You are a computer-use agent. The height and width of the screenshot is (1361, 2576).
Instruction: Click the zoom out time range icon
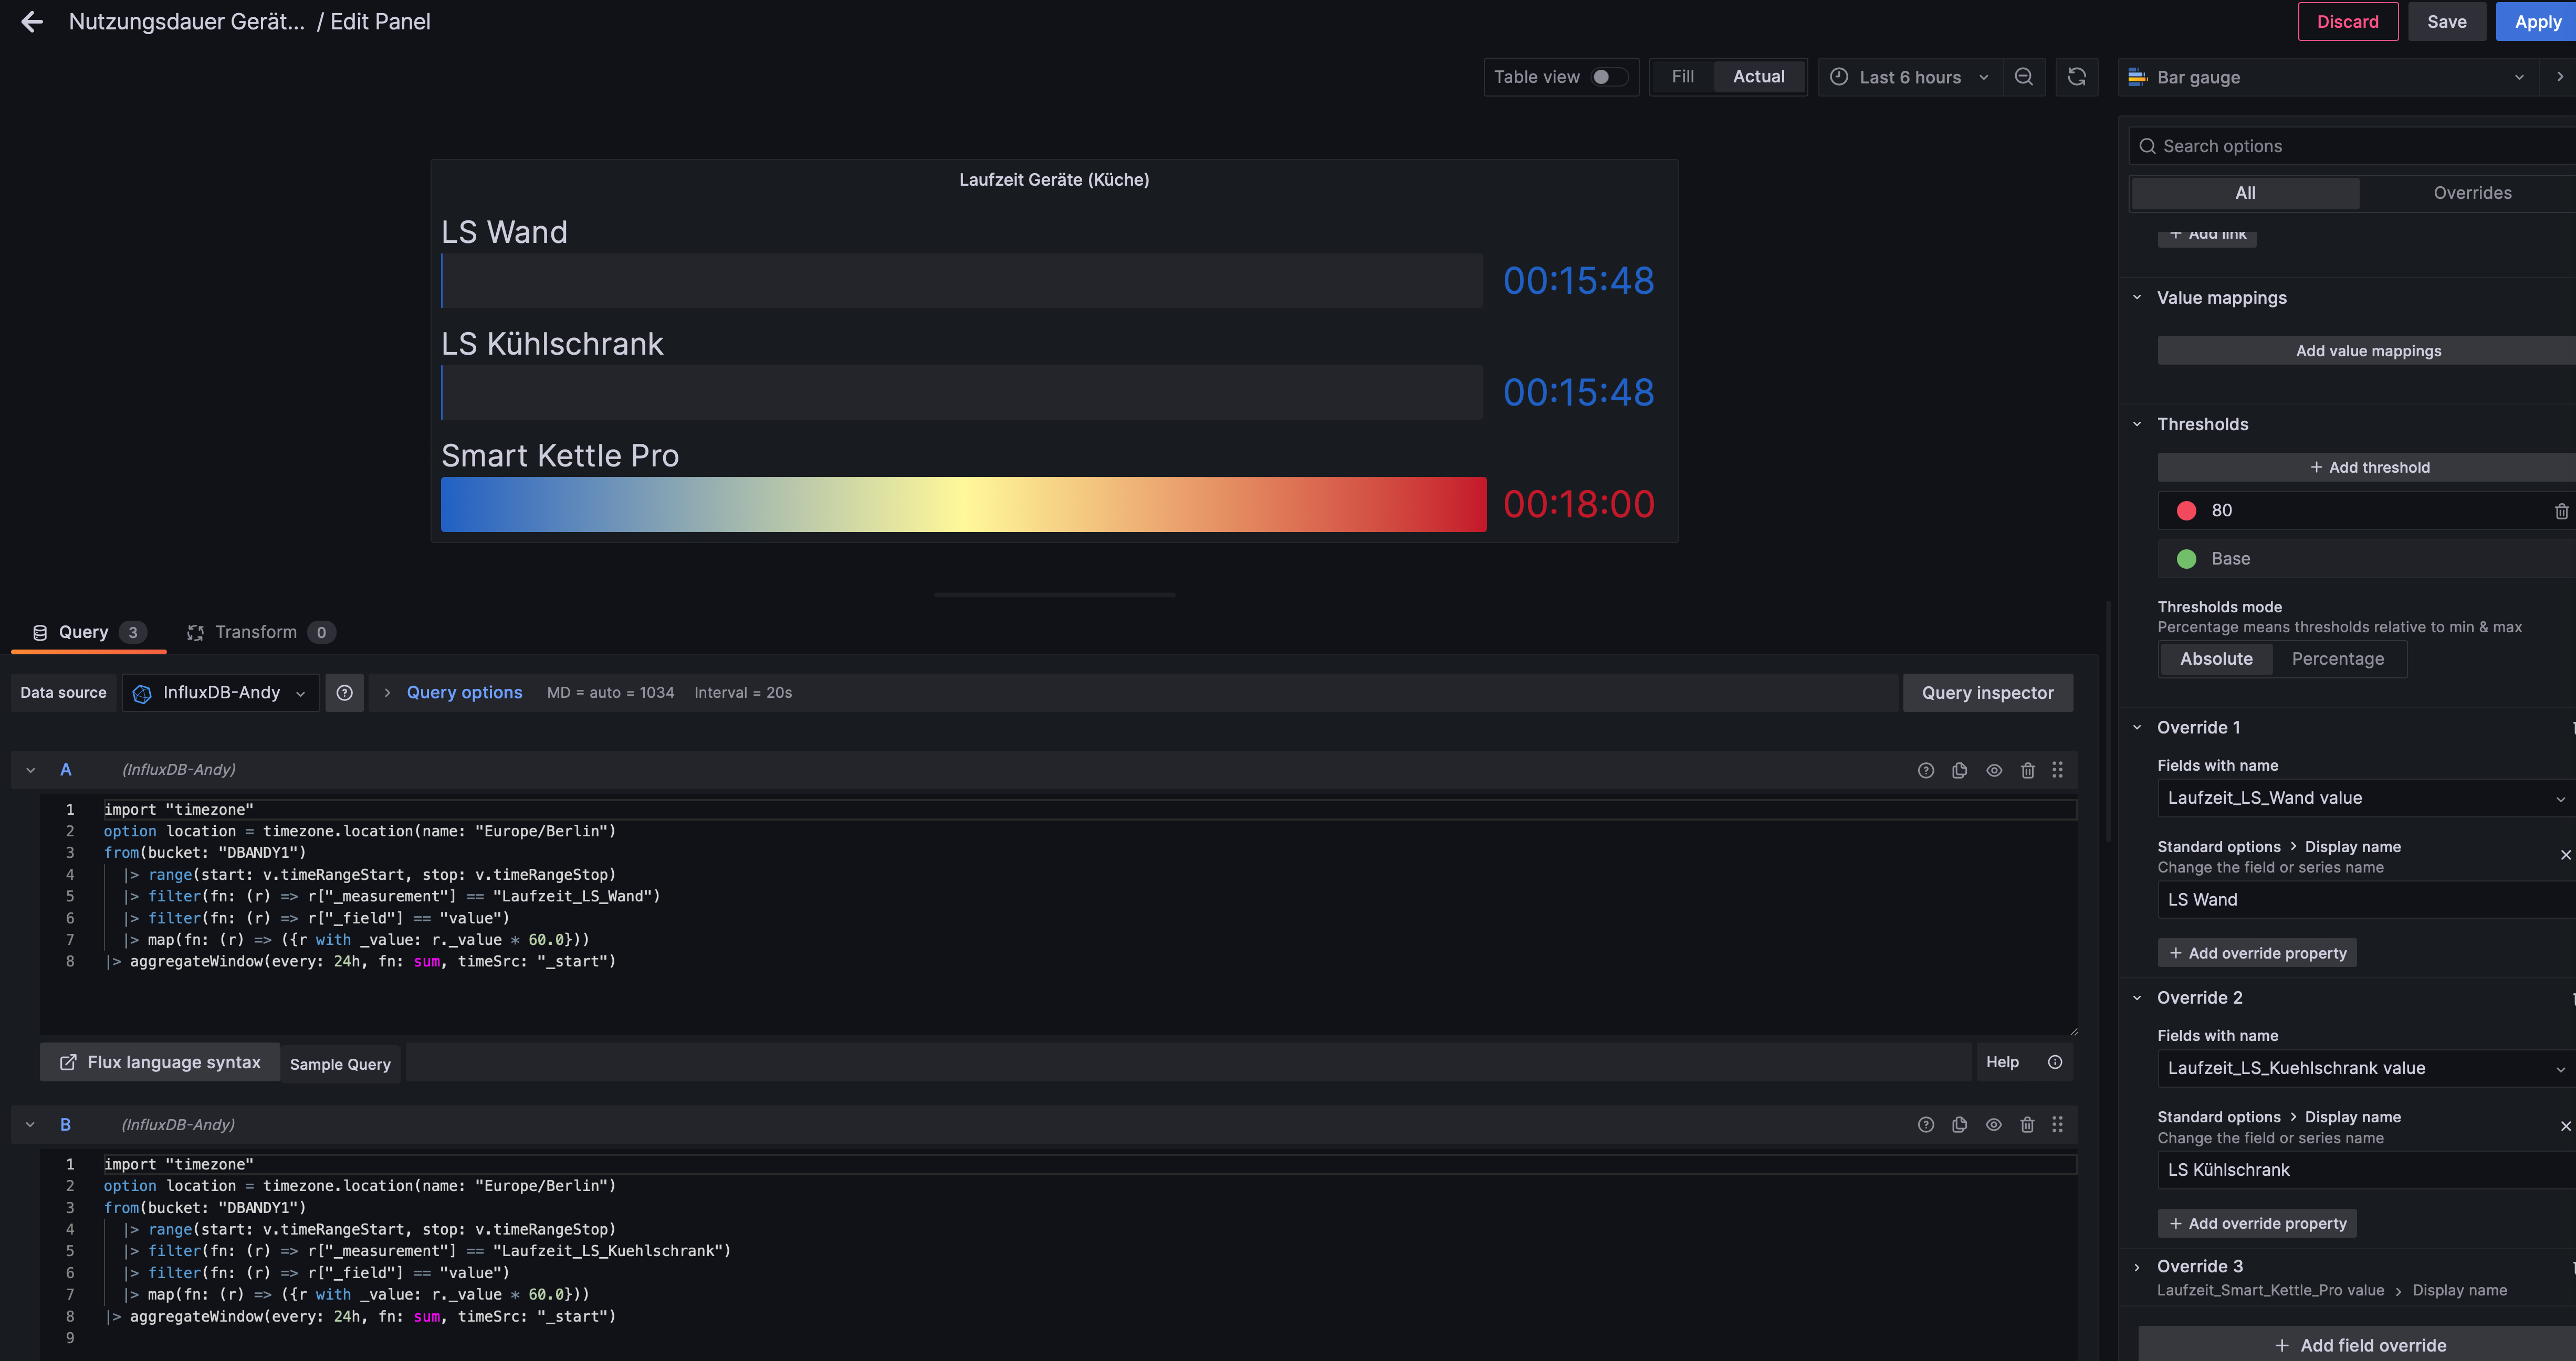pyautogui.click(x=2023, y=77)
